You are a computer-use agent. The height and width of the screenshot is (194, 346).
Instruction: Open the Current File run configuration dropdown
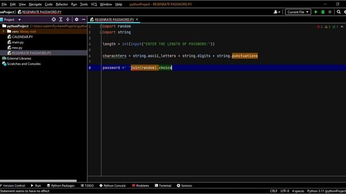coord(298,12)
